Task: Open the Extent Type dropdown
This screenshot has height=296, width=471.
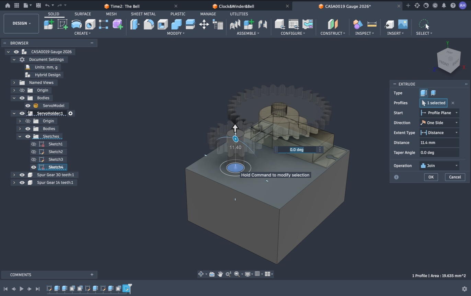Action: [439, 133]
